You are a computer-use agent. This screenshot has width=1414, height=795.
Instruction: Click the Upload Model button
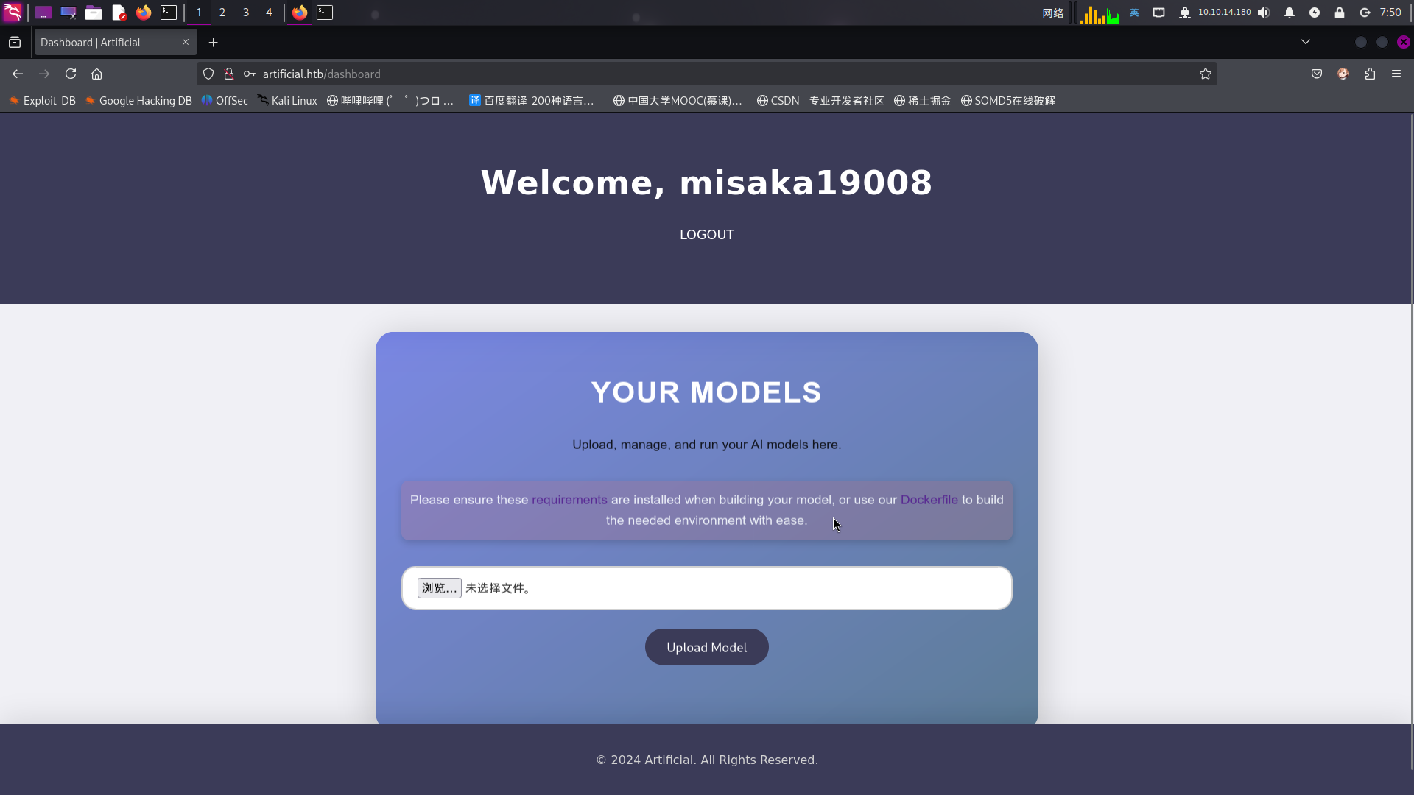[x=706, y=647]
